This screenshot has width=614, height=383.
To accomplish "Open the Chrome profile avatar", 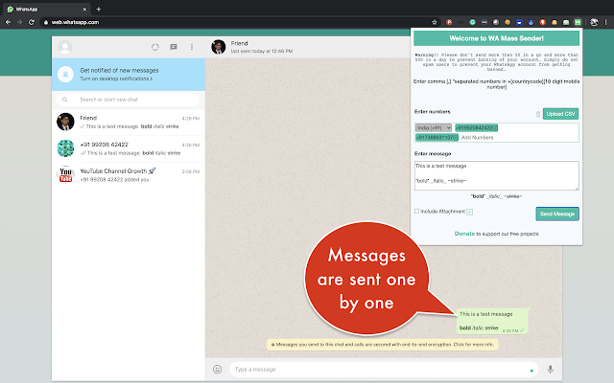I will point(594,22).
